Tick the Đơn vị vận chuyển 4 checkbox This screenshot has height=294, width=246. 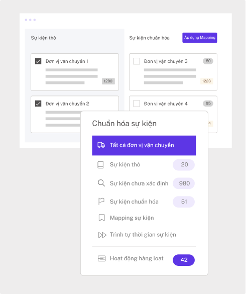(x=137, y=104)
